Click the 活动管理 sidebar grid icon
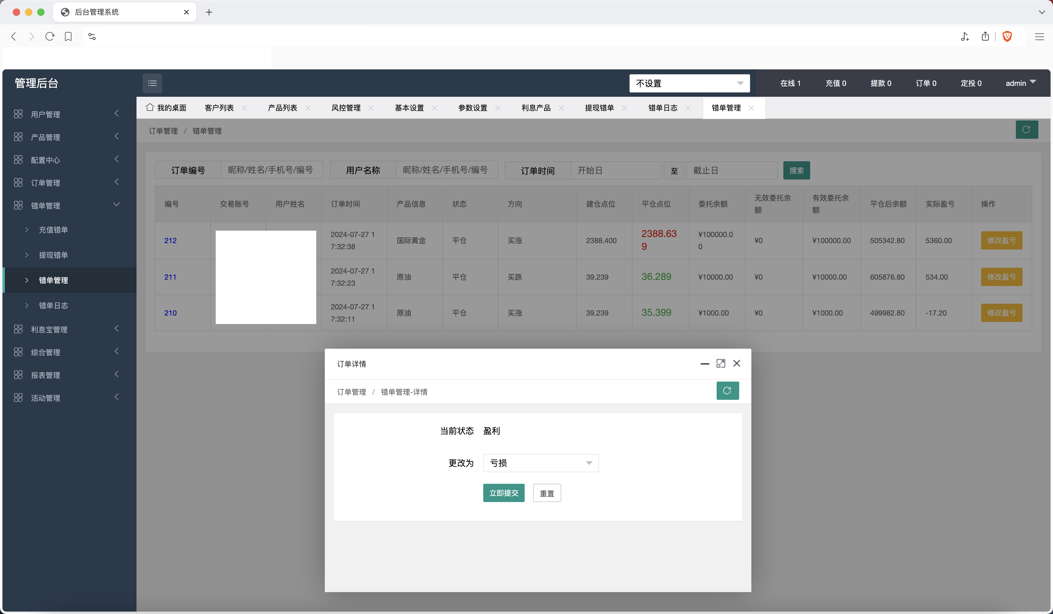 [18, 397]
